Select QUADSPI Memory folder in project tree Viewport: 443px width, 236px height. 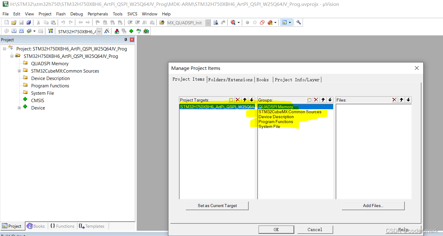coord(50,63)
